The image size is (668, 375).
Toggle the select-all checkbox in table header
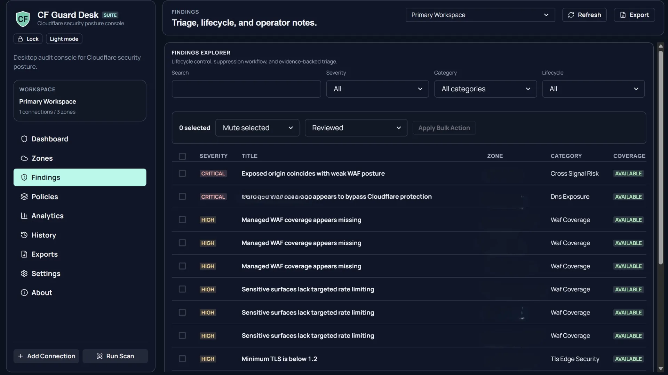pyautogui.click(x=182, y=156)
